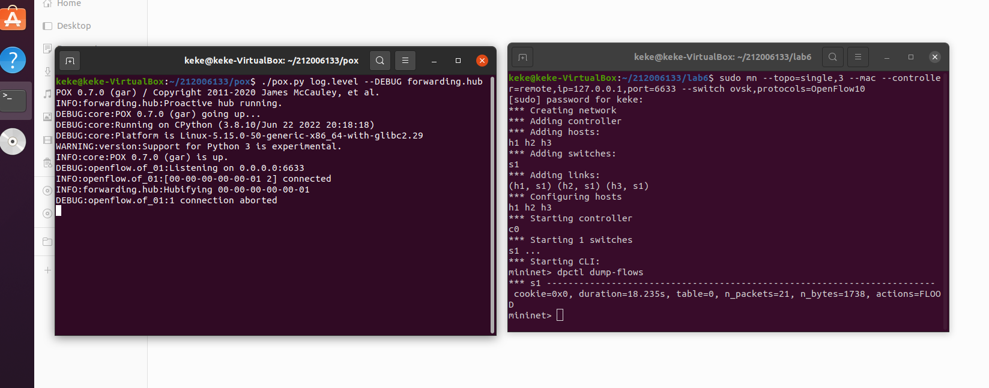This screenshot has height=388, width=989.
Task: Select the Music note icon in Files sidebar
Action: click(x=47, y=94)
